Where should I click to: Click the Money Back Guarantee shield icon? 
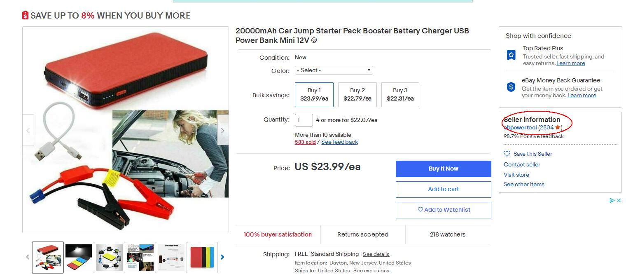click(511, 87)
